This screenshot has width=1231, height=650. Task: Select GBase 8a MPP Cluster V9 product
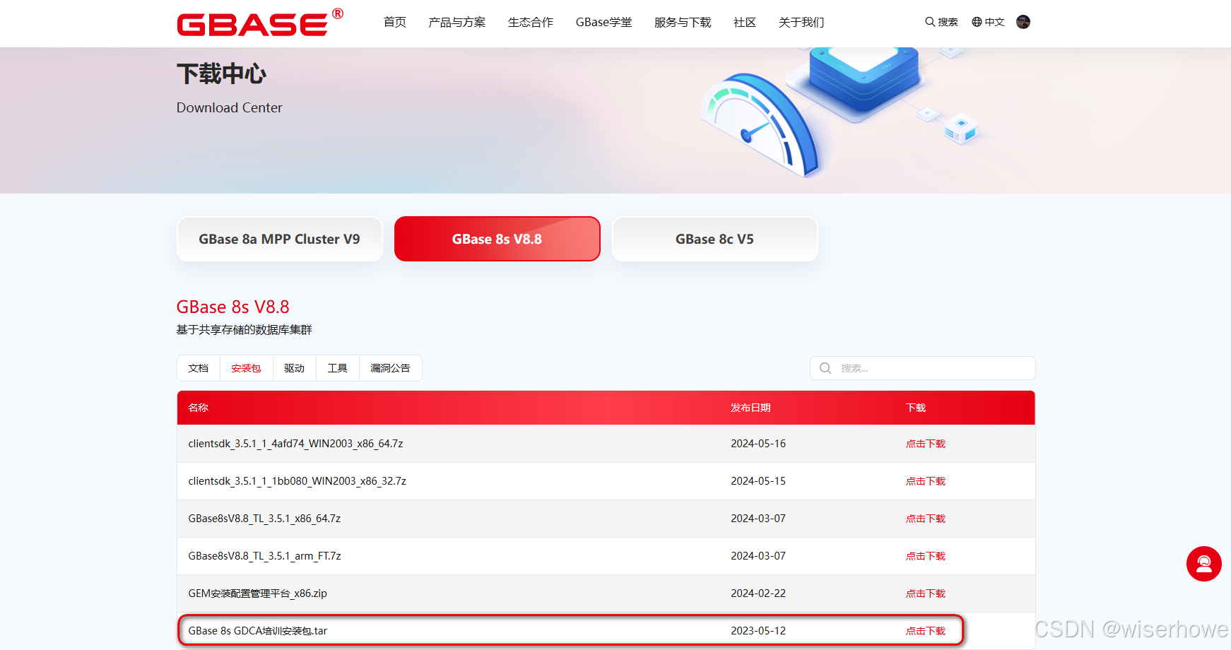click(x=279, y=239)
